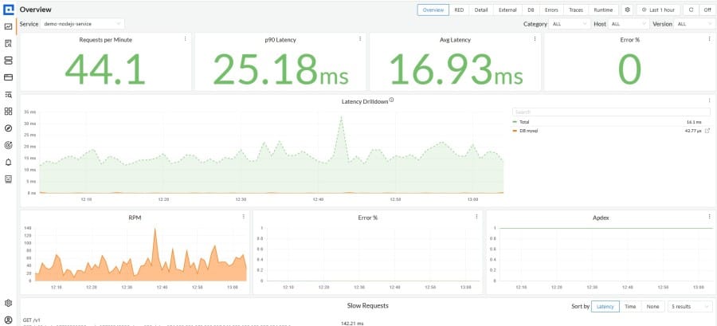The height and width of the screenshot is (326, 717).
Task: Click the 16.93ms average latency value
Action: 456,69
